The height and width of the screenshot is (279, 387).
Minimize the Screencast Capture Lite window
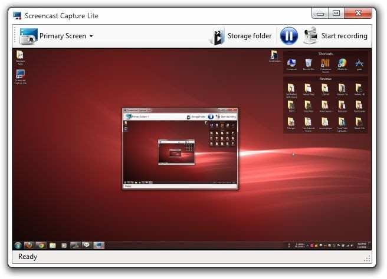coord(320,13)
